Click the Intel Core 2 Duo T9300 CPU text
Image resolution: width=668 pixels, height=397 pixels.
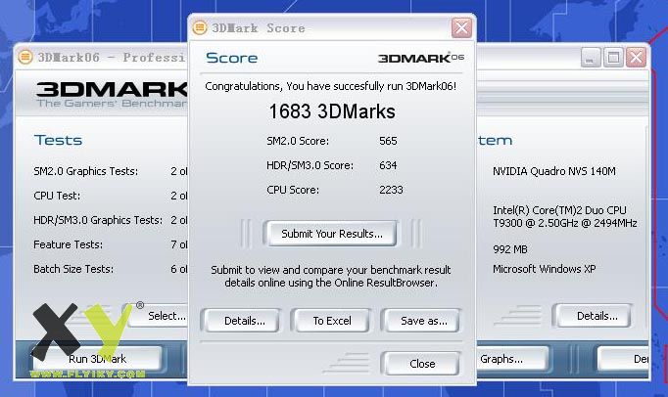[x=565, y=216]
